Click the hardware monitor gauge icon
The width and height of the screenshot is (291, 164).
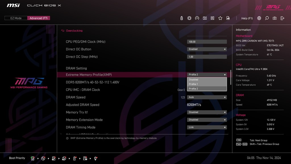(197, 18)
